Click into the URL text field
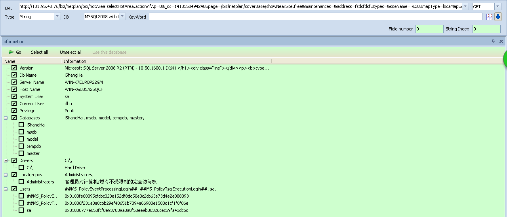Screen dimensions: 507x217 tap(240, 7)
